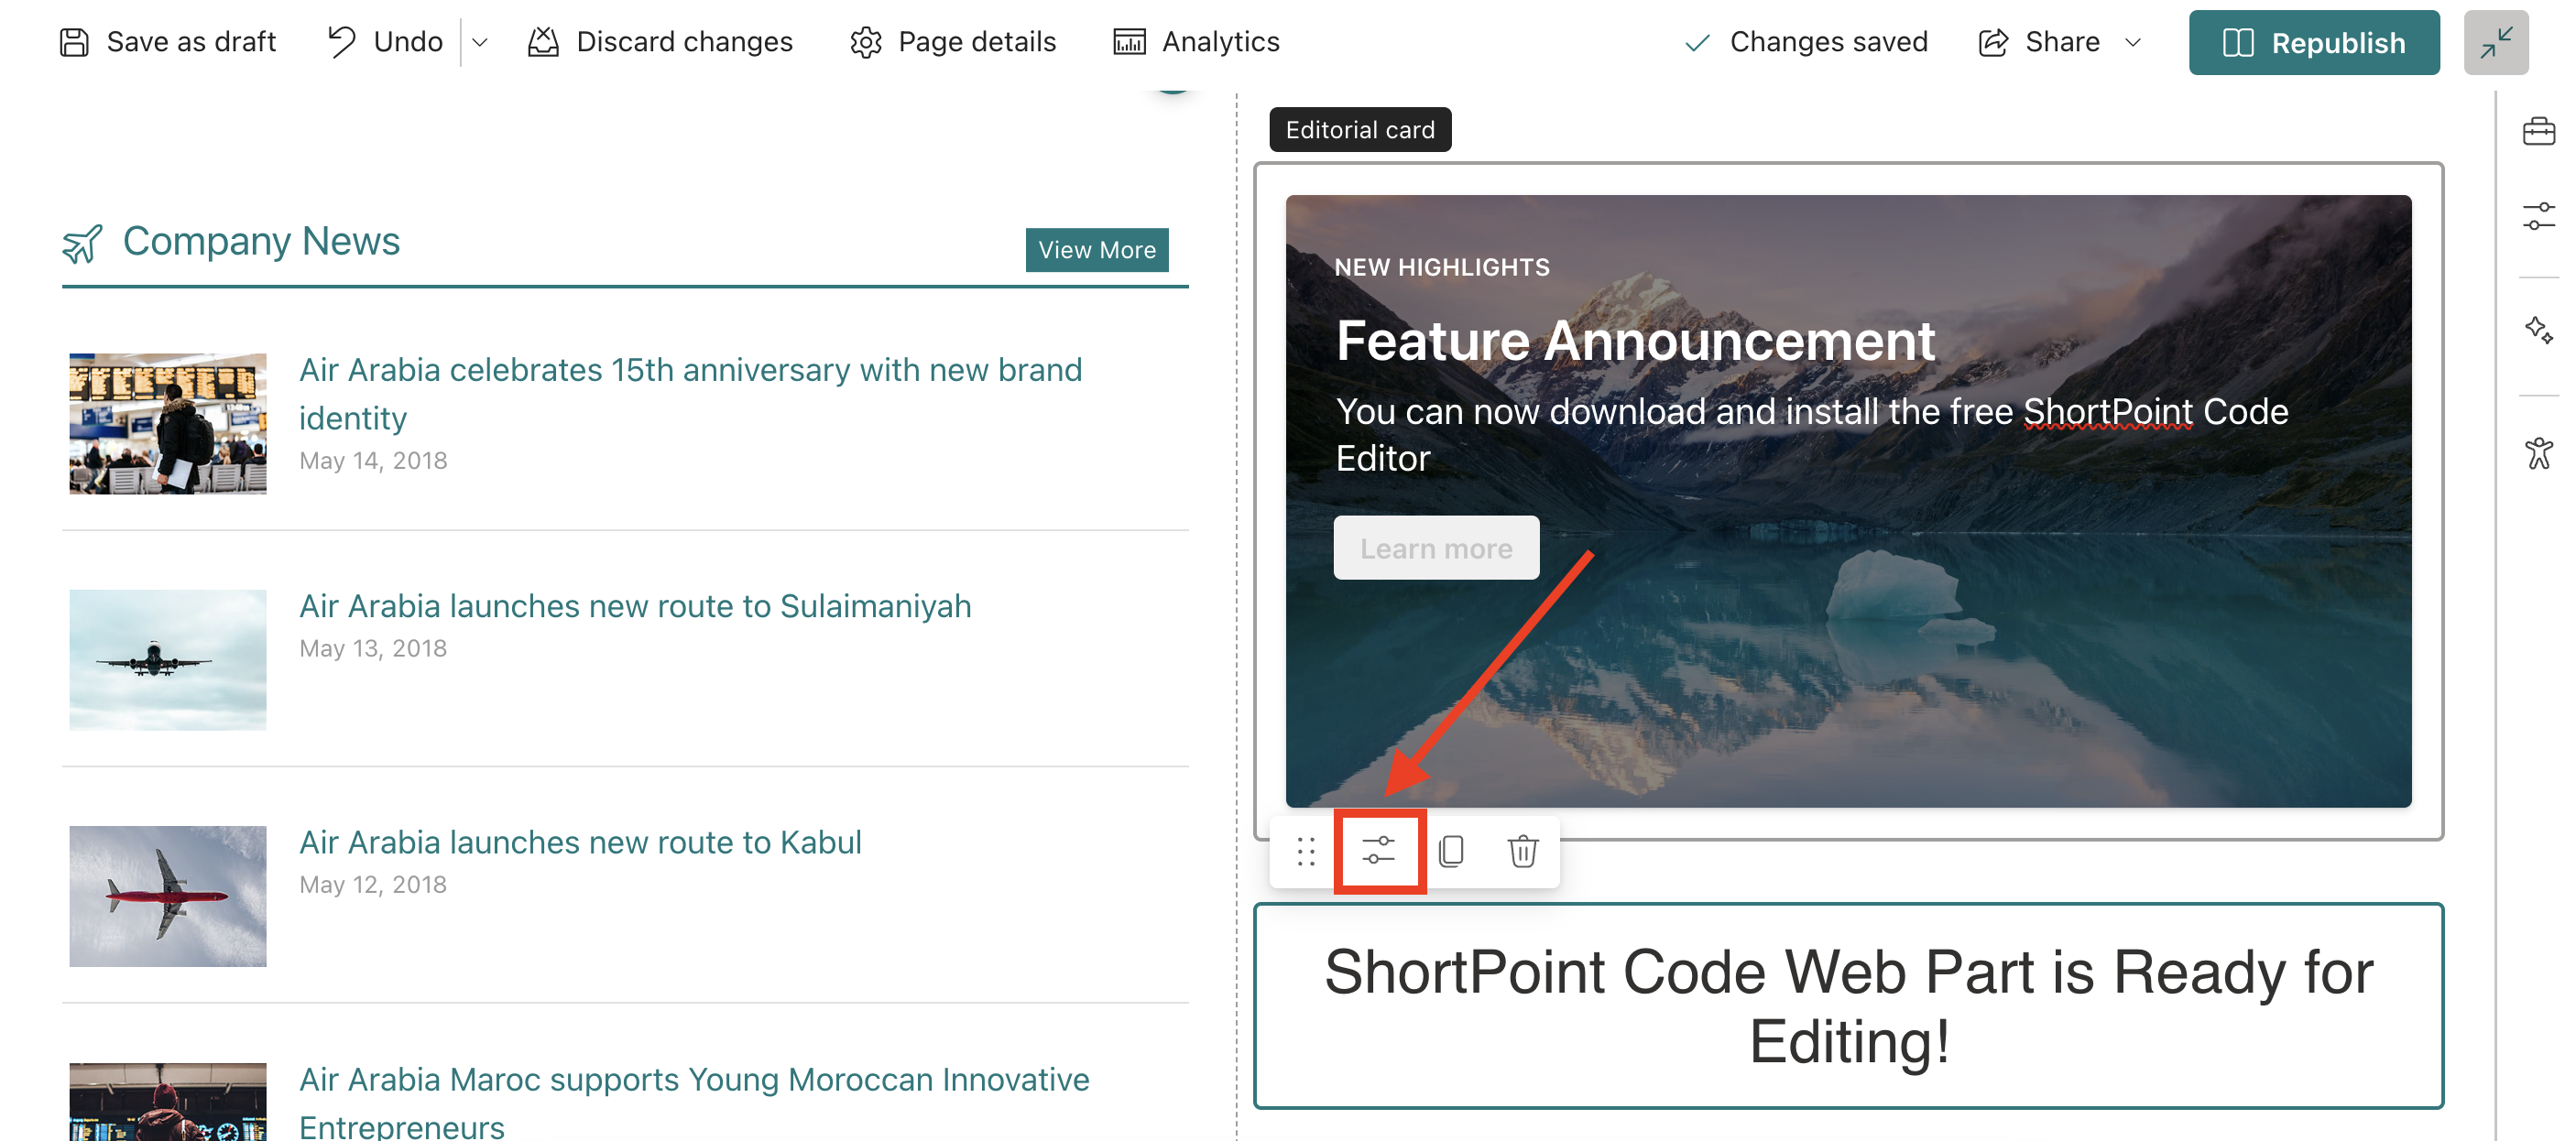Open the Analytics menu item
2576x1141 pixels.
[x=1196, y=43]
